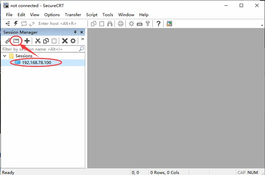265x175 pixels.
Task: Open the Transfer menu
Action: click(73, 15)
